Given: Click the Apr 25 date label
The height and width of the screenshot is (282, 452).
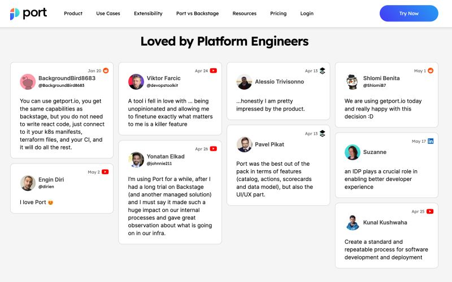Looking at the screenshot, I should pyautogui.click(x=418, y=211).
